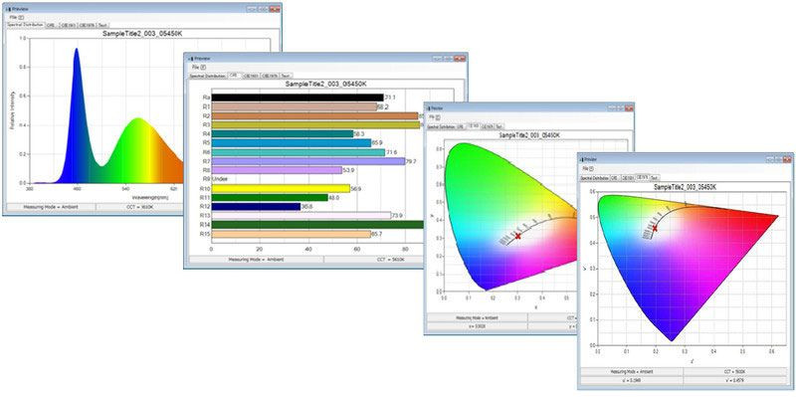Click the black Ra bar in CRI chart
Viewport: 796px width, 397px height.
point(298,98)
